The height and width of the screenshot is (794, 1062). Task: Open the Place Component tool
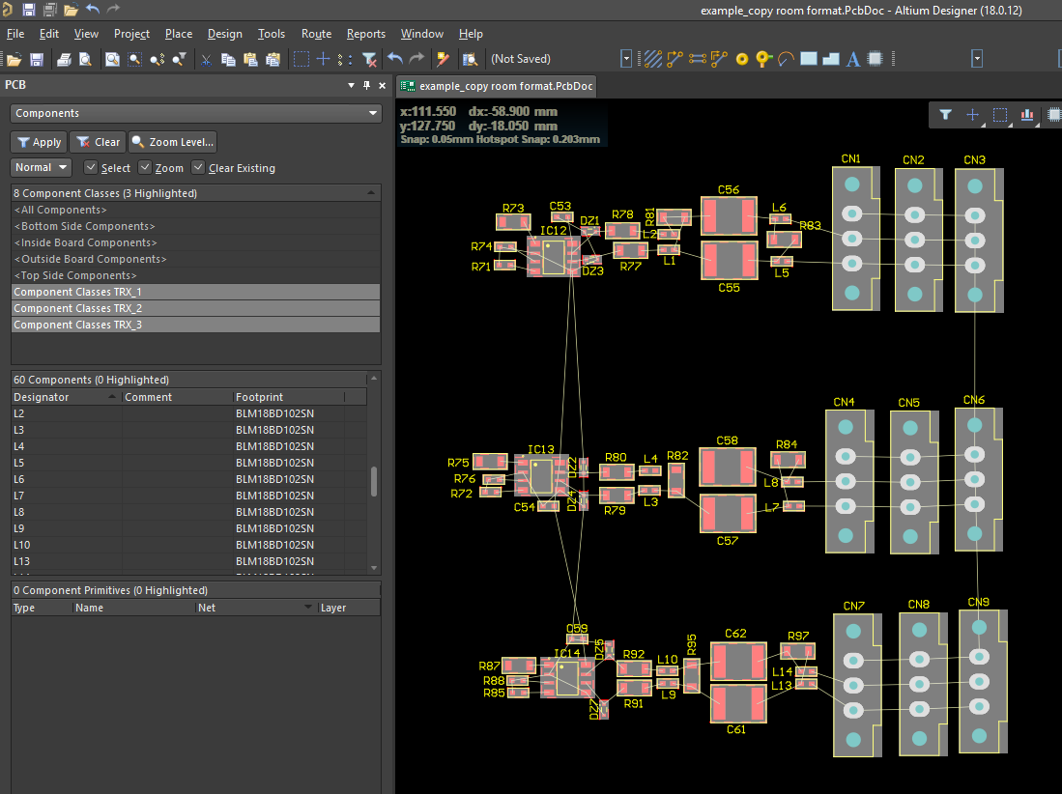point(875,59)
